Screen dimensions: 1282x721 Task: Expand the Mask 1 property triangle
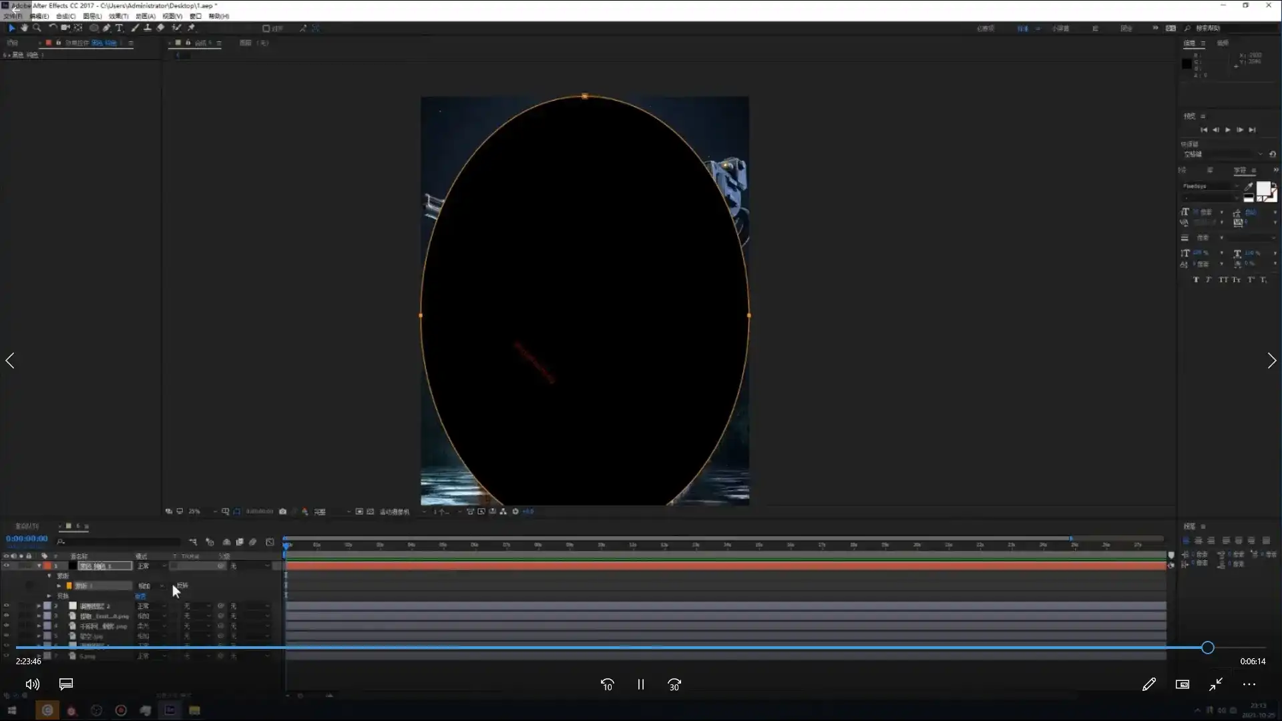(59, 586)
